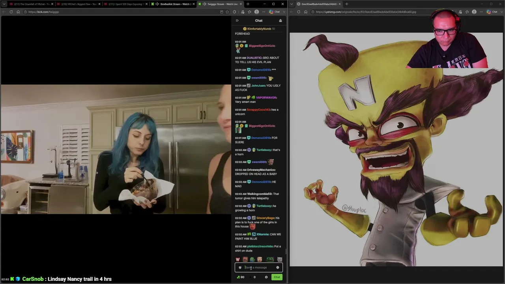Open new tab in right browser
This screenshot has height=284, width=505.
pos(346,4)
